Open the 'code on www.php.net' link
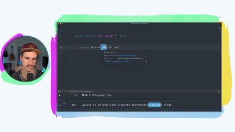235x132 pixels. (x=117, y=61)
